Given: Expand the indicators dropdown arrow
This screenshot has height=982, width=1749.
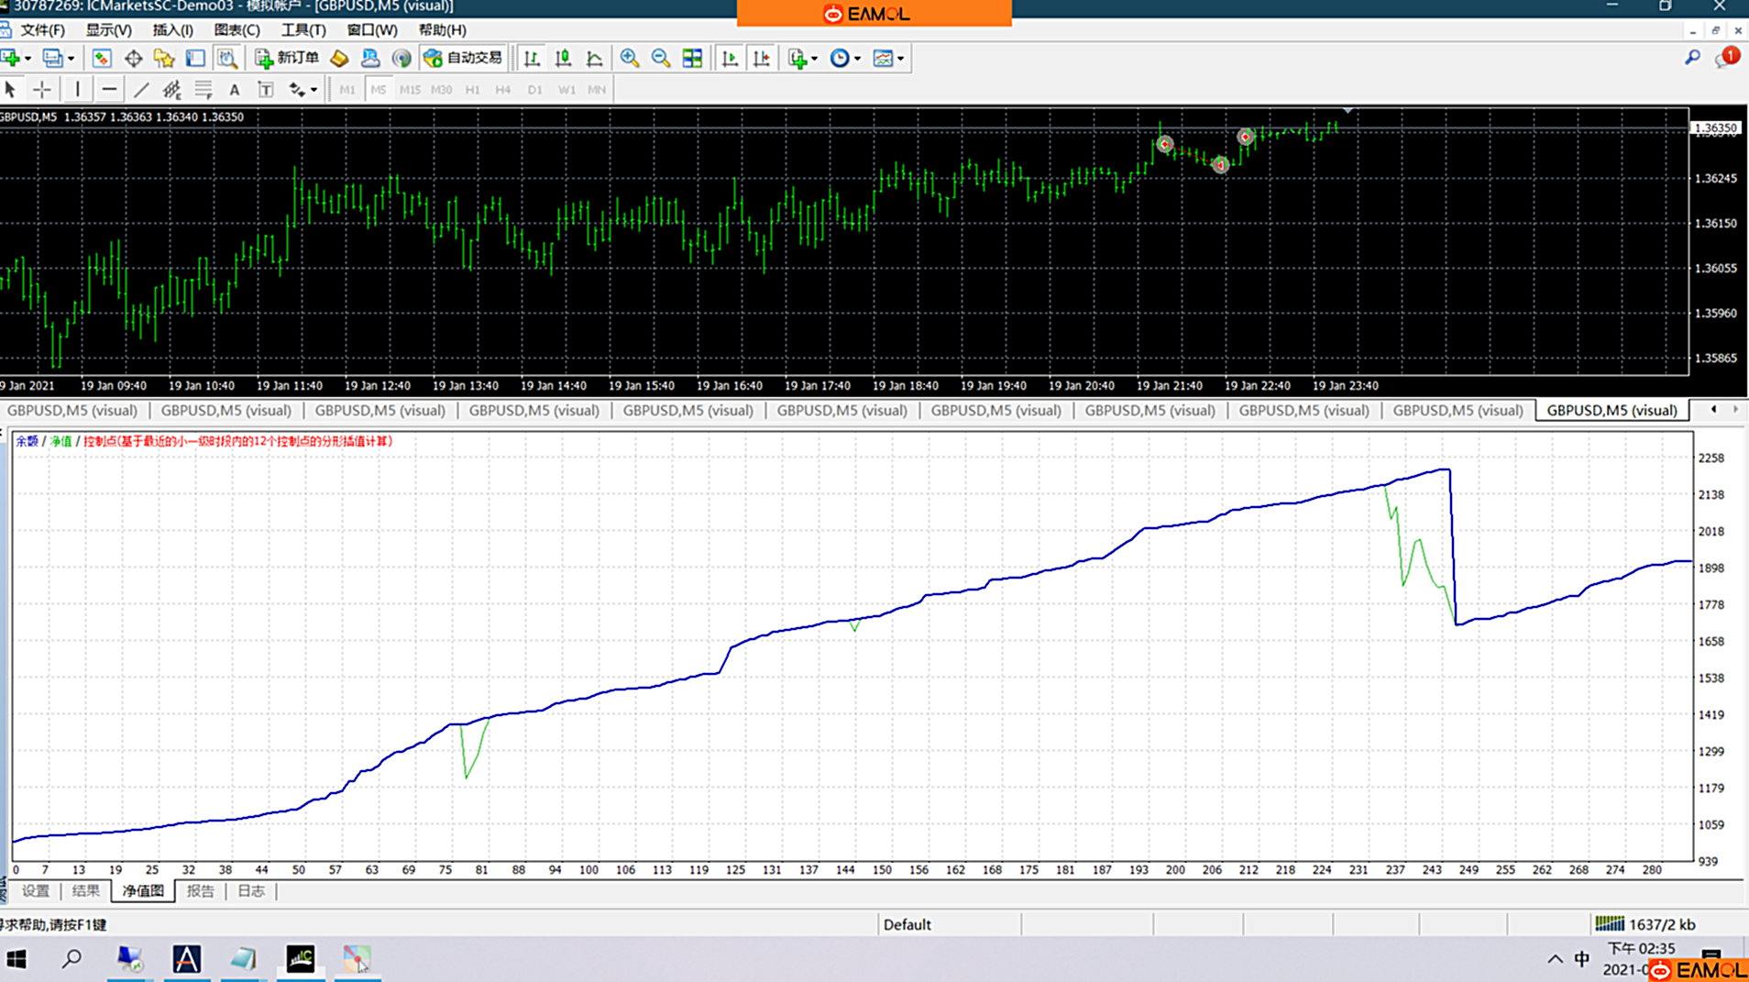Looking at the screenshot, I should (x=814, y=59).
